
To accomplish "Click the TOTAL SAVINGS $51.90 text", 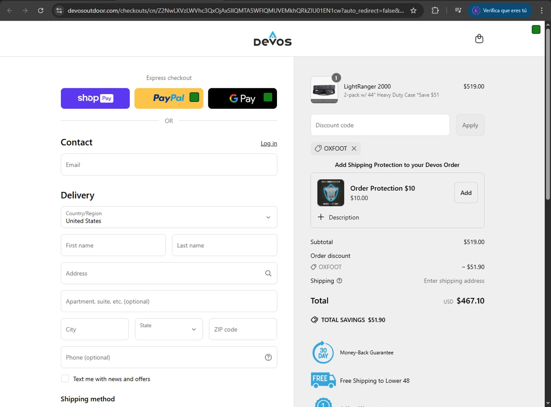I will [353, 320].
